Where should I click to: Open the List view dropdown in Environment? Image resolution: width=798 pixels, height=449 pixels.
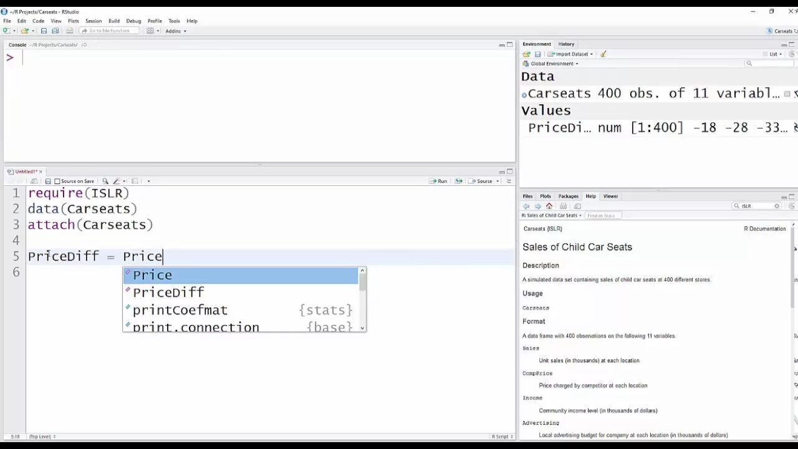click(x=772, y=54)
